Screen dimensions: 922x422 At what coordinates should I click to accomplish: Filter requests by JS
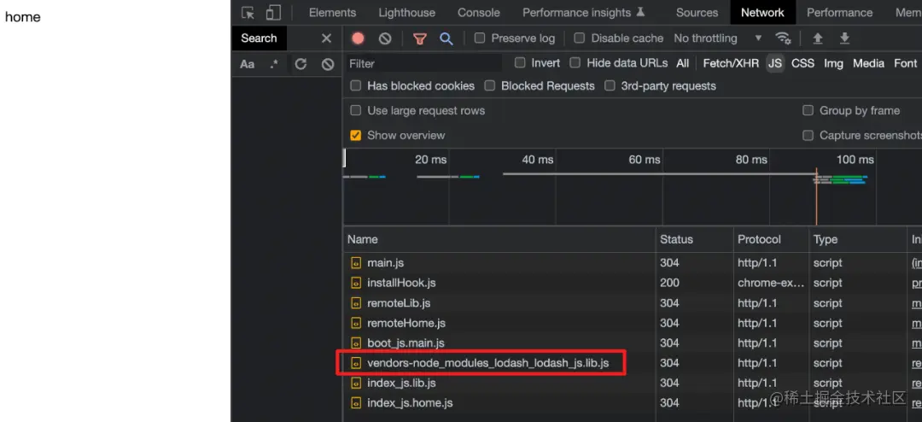click(775, 63)
